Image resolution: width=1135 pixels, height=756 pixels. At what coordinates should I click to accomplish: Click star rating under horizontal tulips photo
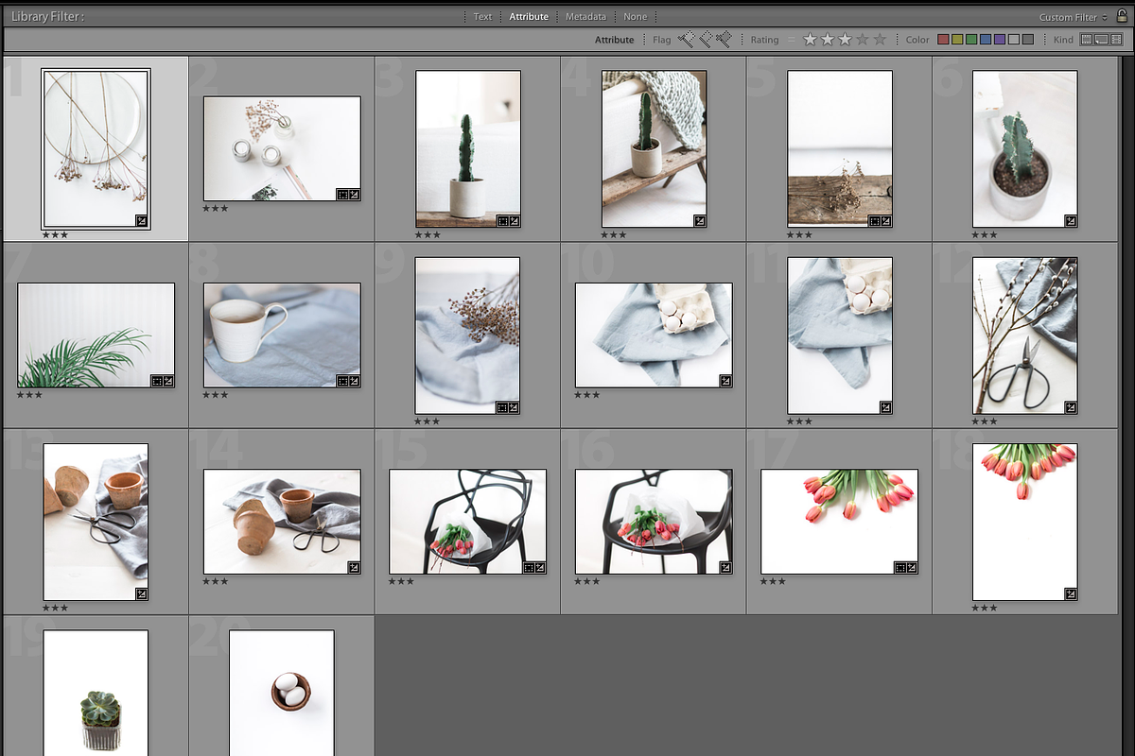pyautogui.click(x=773, y=581)
